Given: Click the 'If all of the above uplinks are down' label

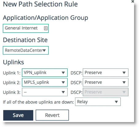Looking at the screenshot, I should (x=38, y=102).
